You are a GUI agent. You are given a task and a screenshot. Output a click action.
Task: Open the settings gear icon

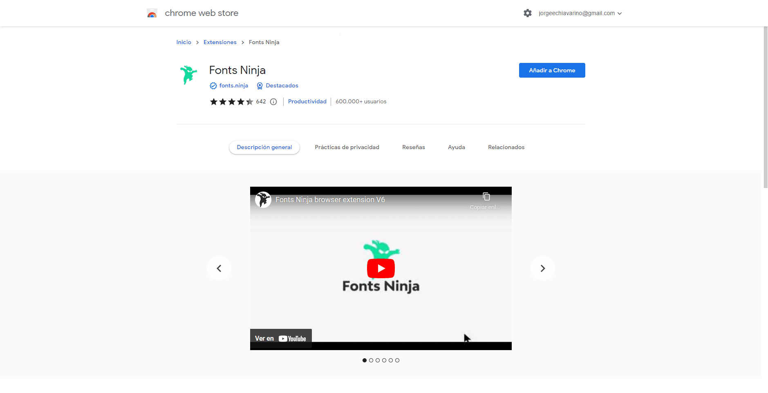[x=528, y=13]
